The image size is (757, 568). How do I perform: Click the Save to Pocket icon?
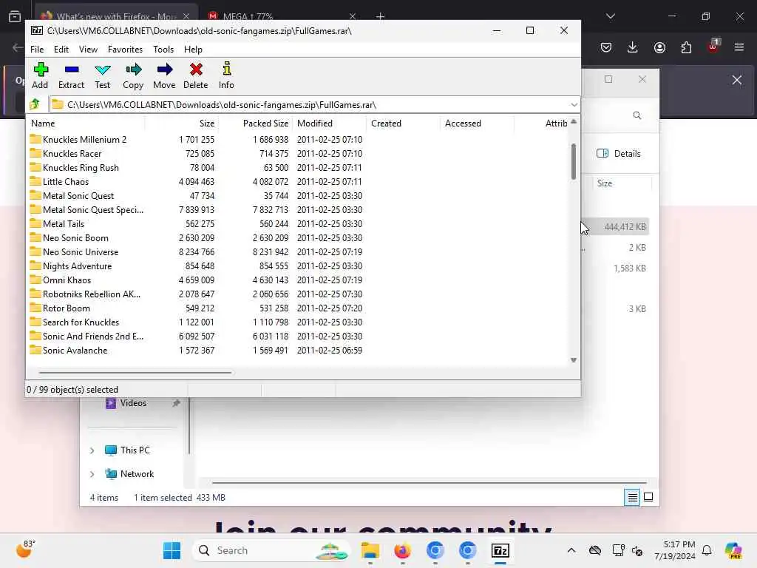(606, 47)
